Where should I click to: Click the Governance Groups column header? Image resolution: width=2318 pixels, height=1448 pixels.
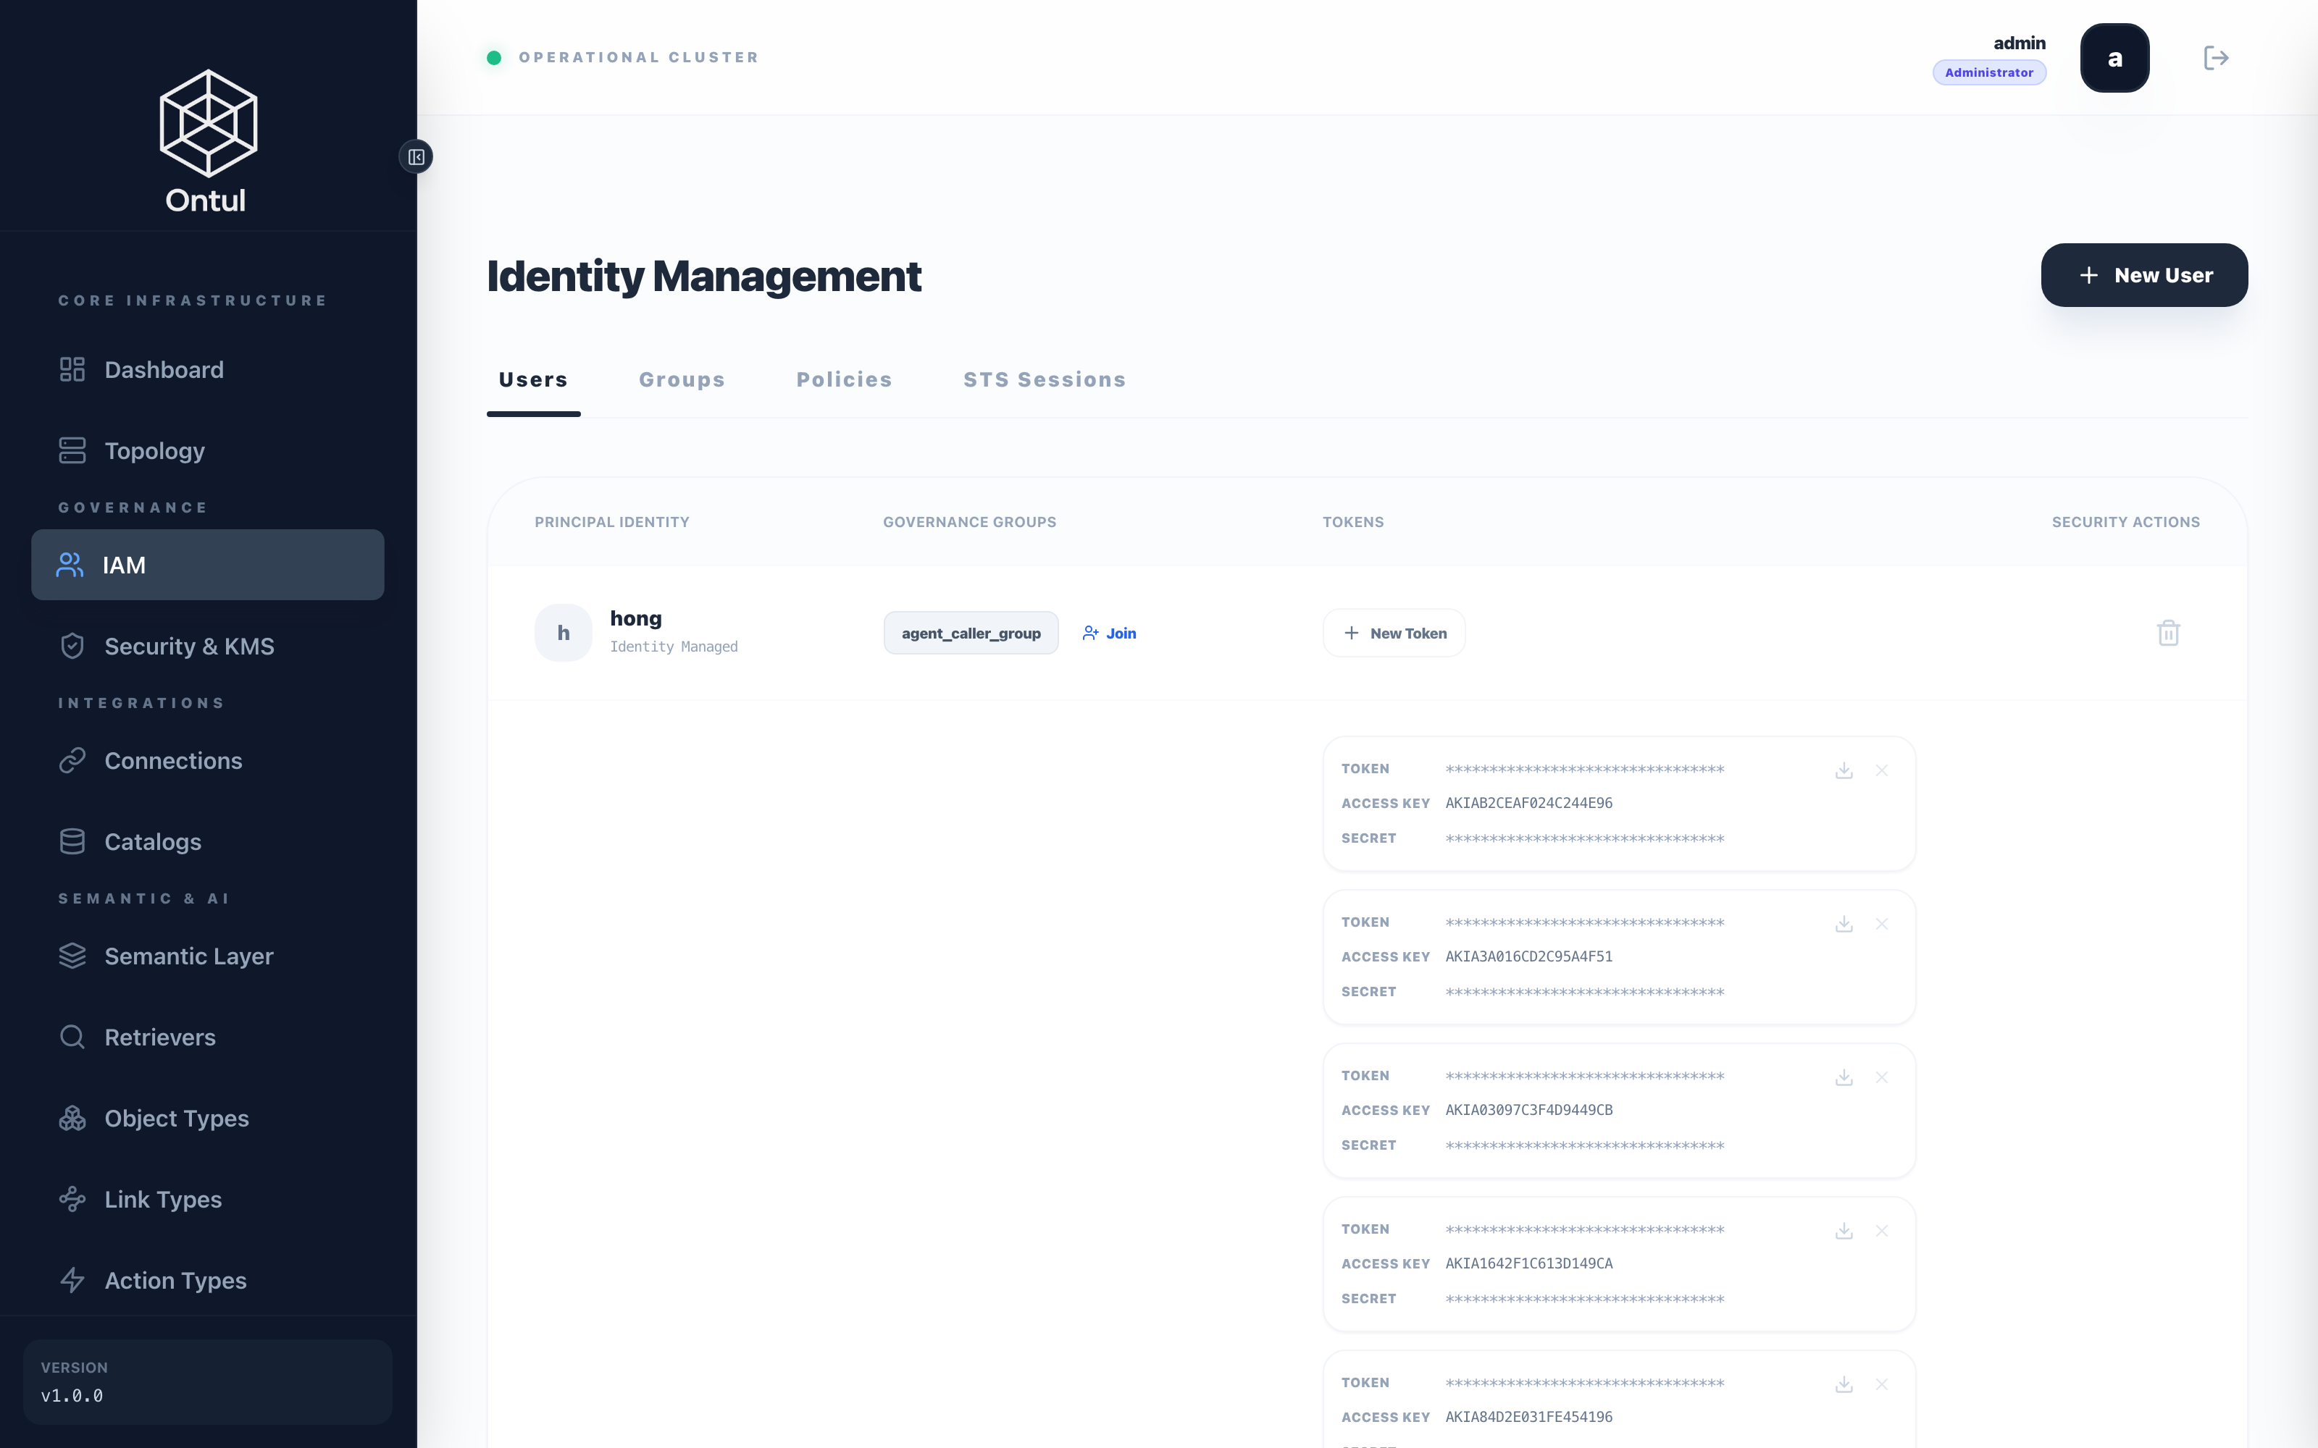pos(969,522)
